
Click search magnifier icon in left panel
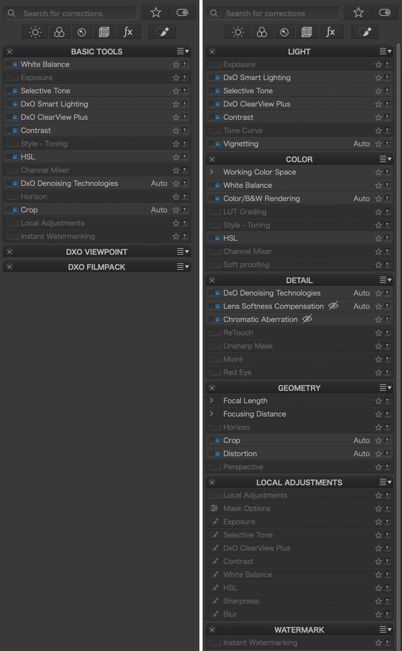(x=11, y=13)
